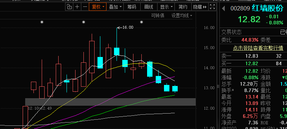Click the 13.00 price axis label
This screenshot has height=129, width=287.
click(x=209, y=88)
